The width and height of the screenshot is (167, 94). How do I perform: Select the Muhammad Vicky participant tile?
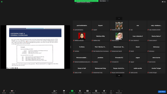coord(100,68)
